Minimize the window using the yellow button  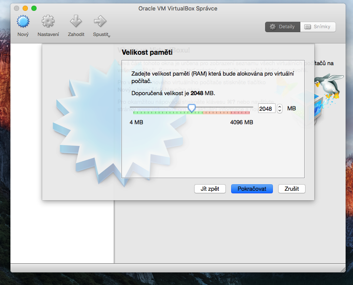pos(25,8)
